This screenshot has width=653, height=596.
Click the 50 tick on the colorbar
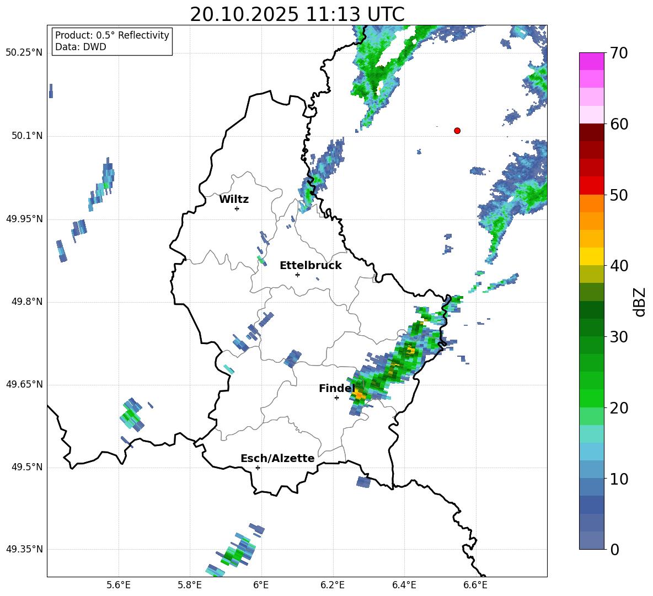619,195
